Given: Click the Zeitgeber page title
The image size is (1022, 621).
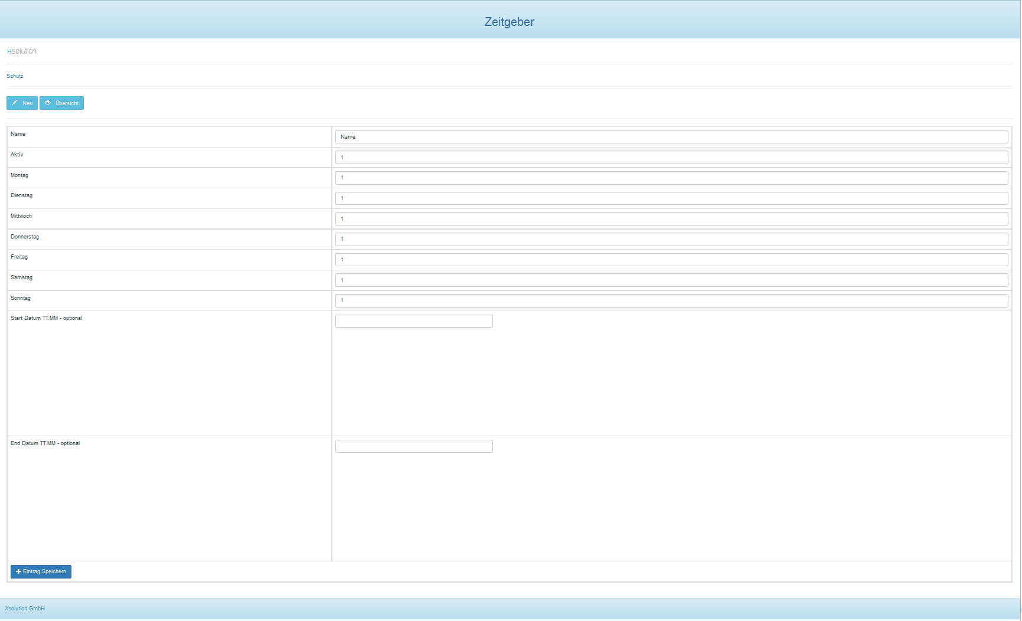Looking at the screenshot, I should point(509,22).
